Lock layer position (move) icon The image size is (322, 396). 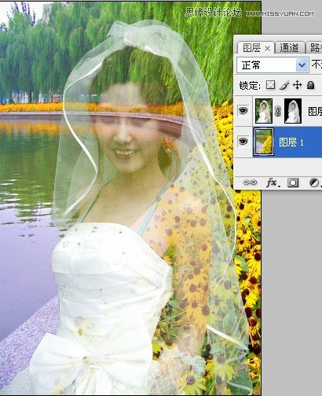297,85
